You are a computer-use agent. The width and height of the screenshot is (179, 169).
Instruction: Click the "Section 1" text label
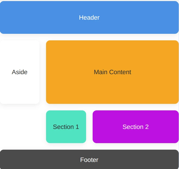pyautogui.click(x=66, y=127)
